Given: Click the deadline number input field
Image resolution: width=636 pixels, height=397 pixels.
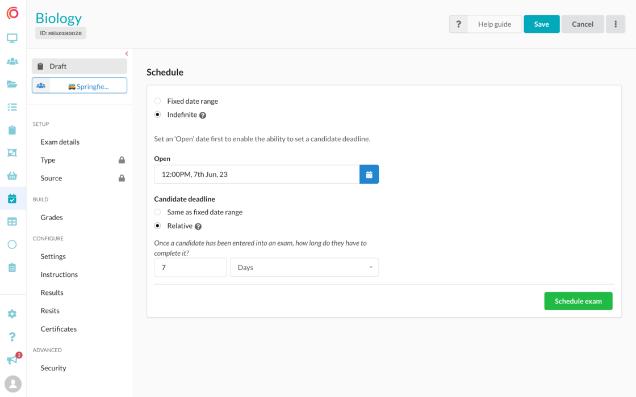Looking at the screenshot, I should pyautogui.click(x=190, y=267).
